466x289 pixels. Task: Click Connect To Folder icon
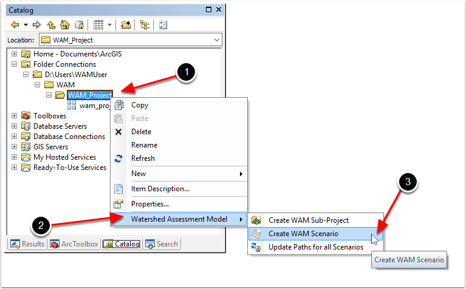[x=126, y=25]
